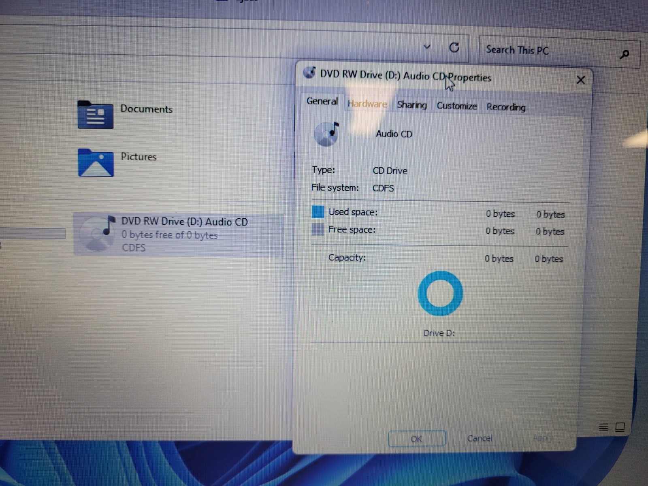Click the 'Type:' label in Properties

pyautogui.click(x=323, y=170)
